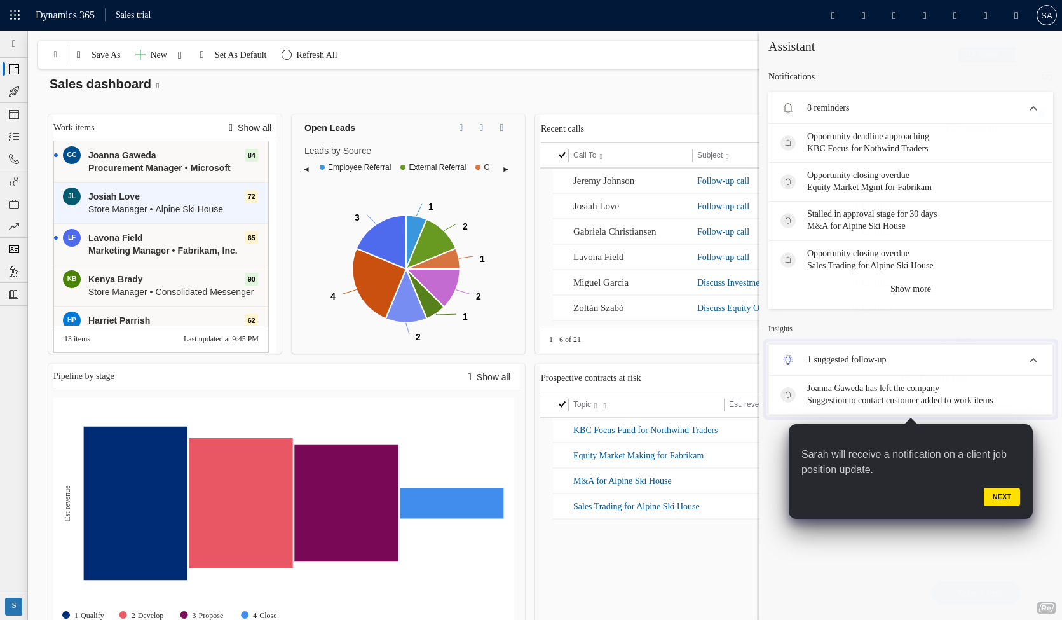The height and width of the screenshot is (620, 1062).
Task: Click Set As Default in command bar
Action: (240, 55)
